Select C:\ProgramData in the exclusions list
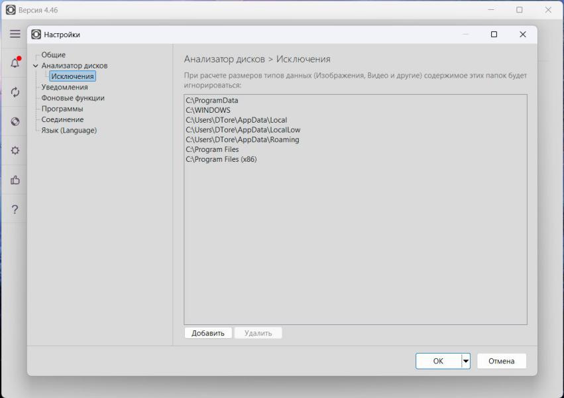This screenshot has width=564, height=398. (x=212, y=101)
